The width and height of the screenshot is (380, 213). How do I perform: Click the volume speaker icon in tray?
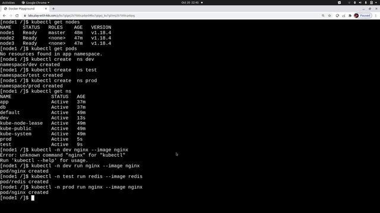click(x=360, y=2)
